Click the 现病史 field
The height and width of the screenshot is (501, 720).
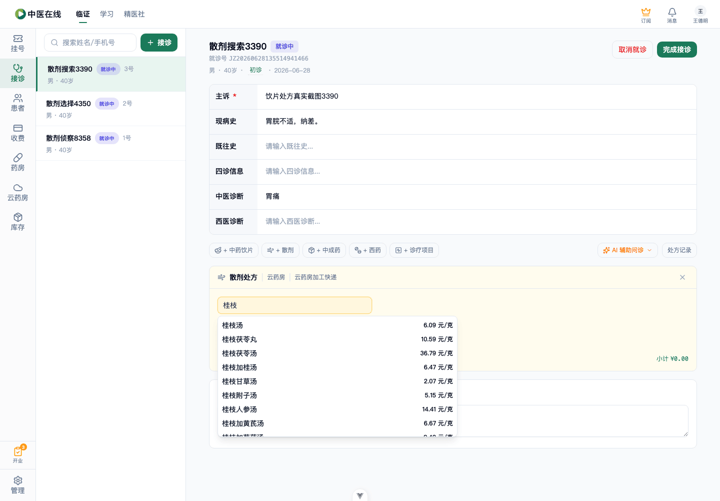[476, 122]
